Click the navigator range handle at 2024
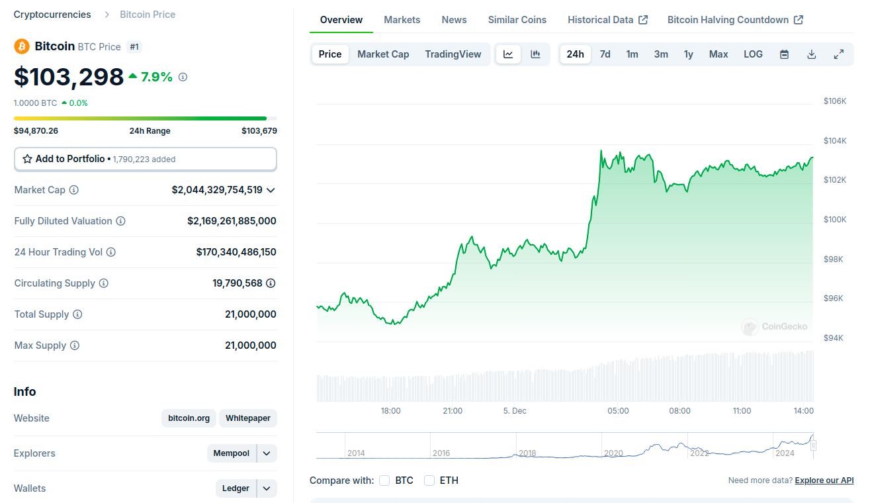The width and height of the screenshot is (872, 503). [x=813, y=445]
